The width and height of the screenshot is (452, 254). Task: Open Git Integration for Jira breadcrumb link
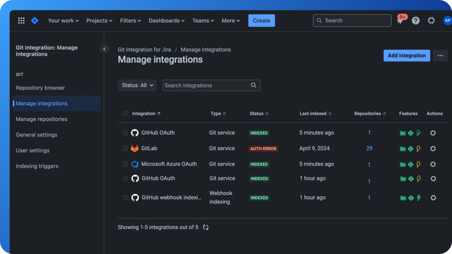click(x=144, y=50)
